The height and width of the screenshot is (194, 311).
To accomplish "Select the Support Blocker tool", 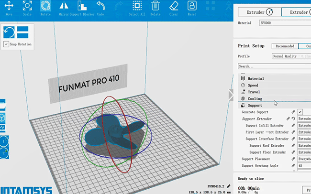I will (x=82, y=8).
